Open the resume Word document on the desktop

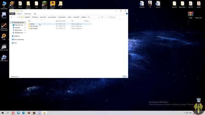coord(158,4)
